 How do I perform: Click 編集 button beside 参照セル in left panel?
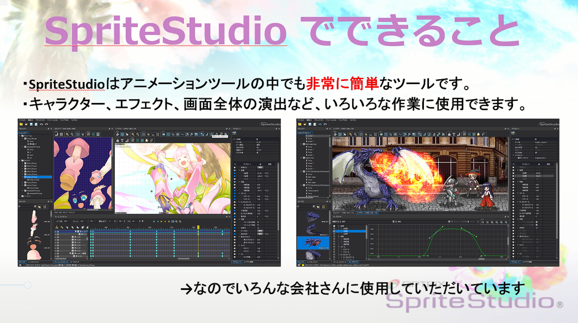260,168
